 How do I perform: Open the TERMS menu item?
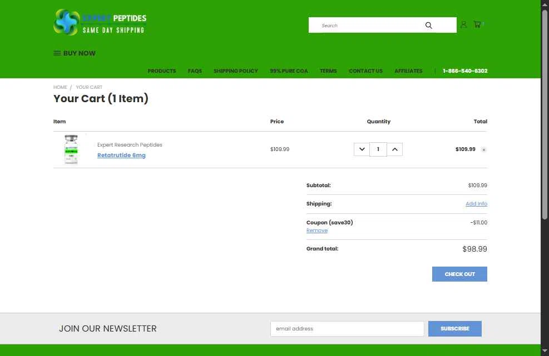point(328,71)
